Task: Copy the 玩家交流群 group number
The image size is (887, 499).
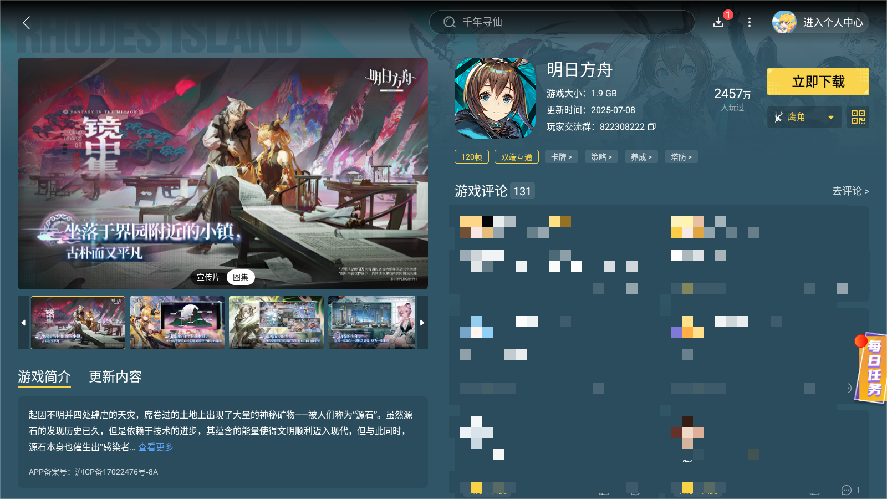Action: [652, 126]
